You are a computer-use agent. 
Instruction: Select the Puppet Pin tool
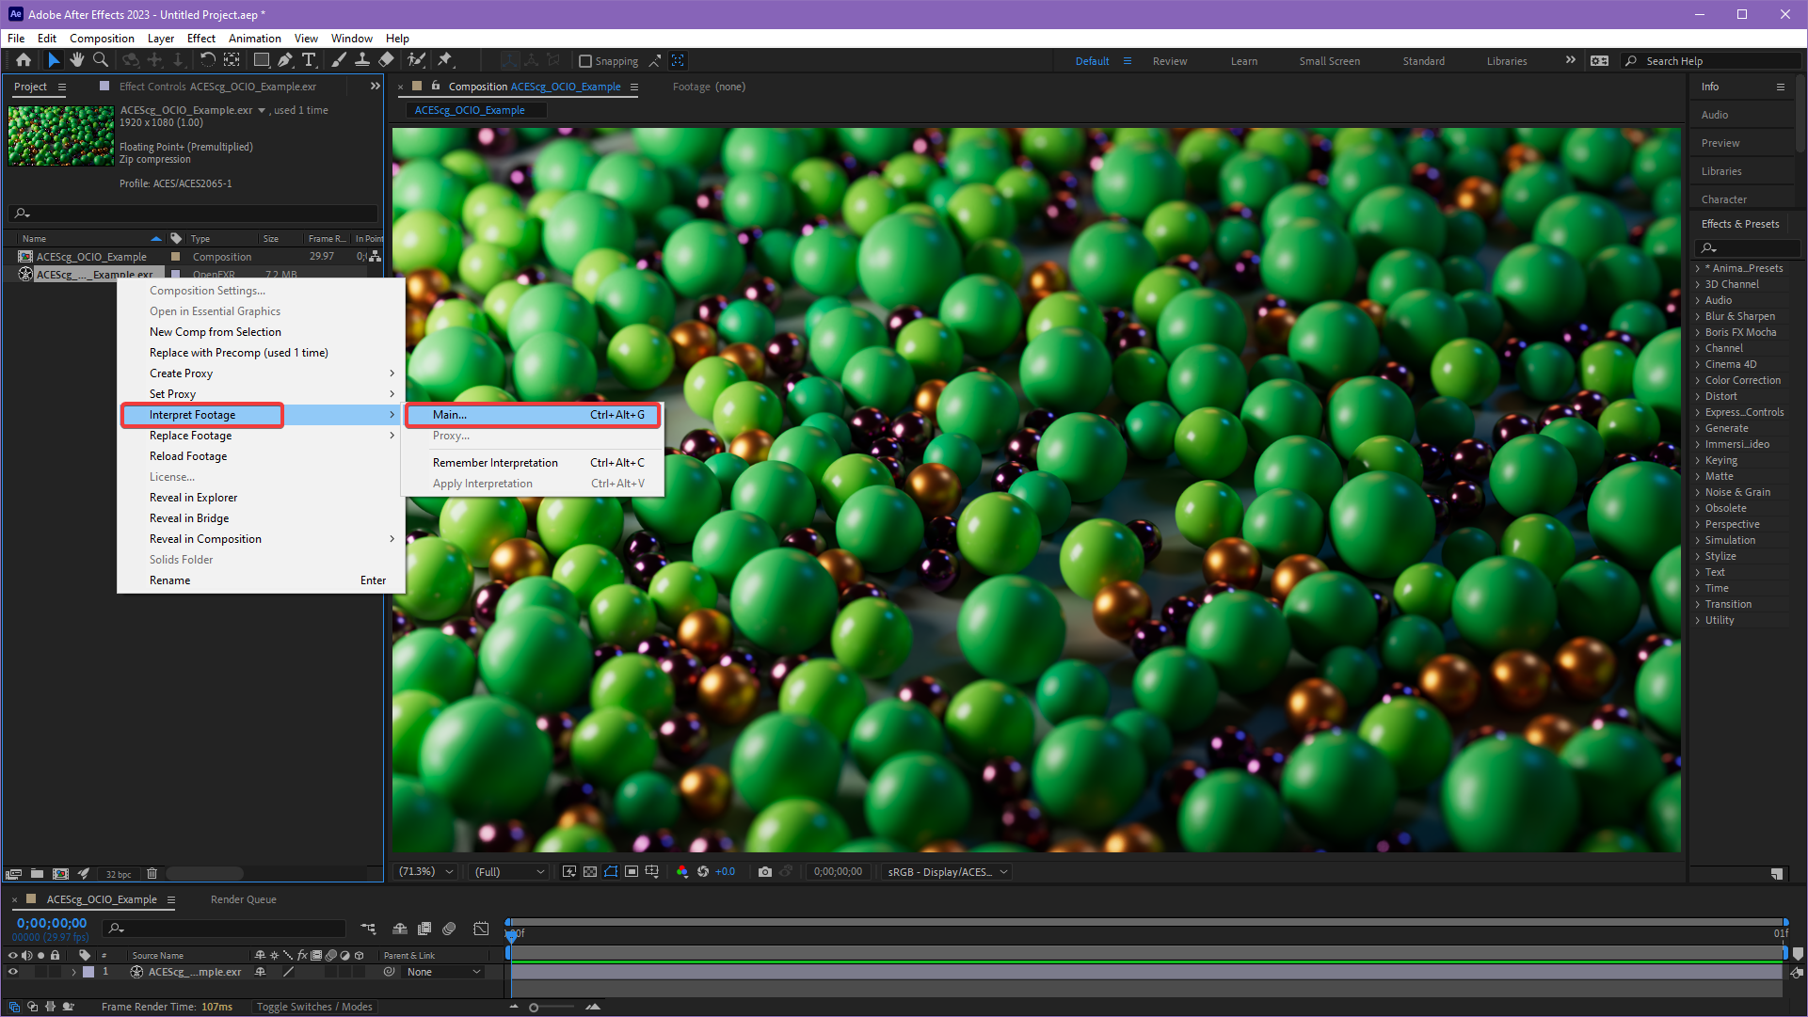tap(445, 60)
